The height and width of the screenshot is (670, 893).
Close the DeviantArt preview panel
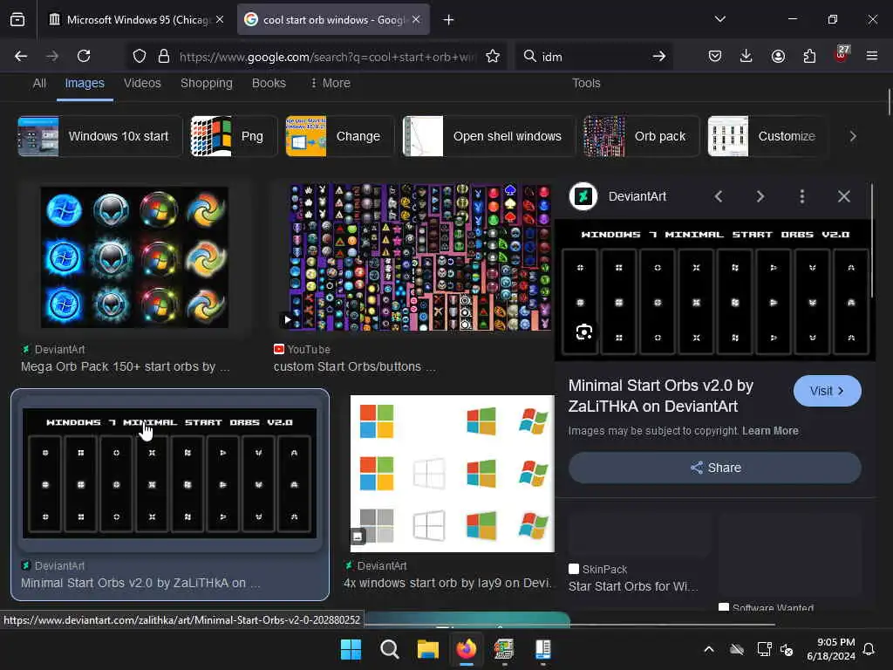(844, 196)
